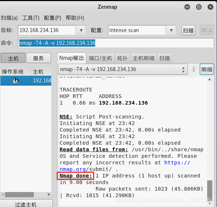217x207 pixels.
Task: Select host 192.168 in host list
Action: 42,81
